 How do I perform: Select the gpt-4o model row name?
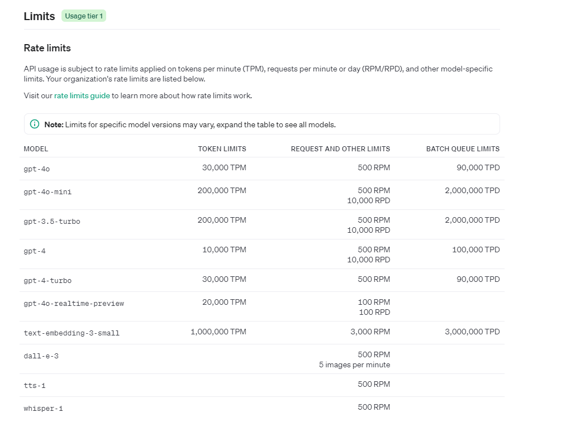coord(37,169)
